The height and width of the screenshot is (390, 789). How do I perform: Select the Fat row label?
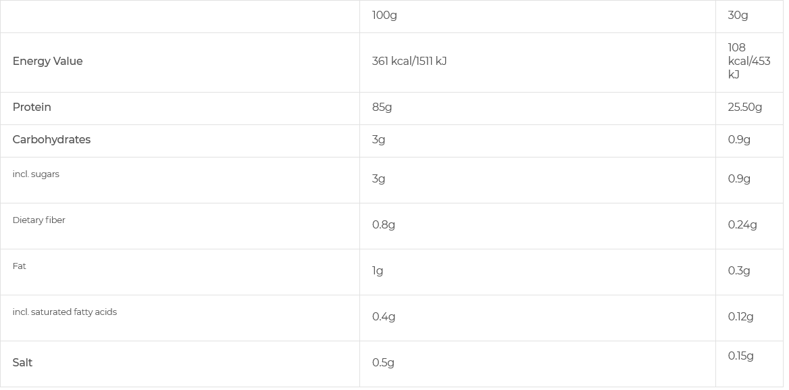pos(19,266)
